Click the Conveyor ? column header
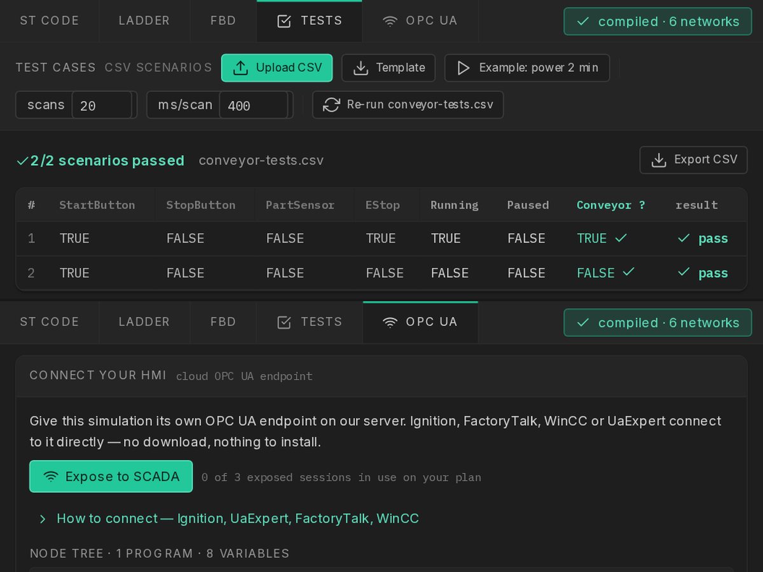This screenshot has width=763, height=572. point(611,205)
